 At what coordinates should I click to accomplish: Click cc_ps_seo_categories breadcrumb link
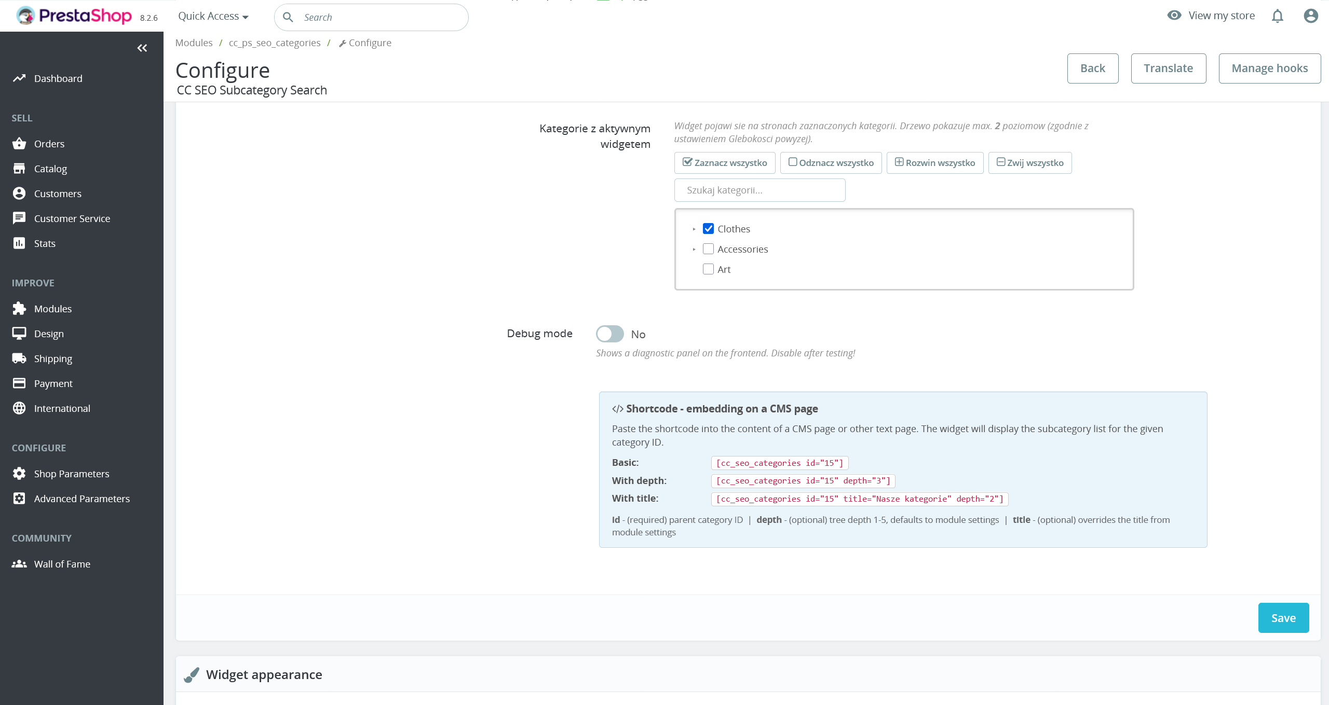(x=275, y=43)
